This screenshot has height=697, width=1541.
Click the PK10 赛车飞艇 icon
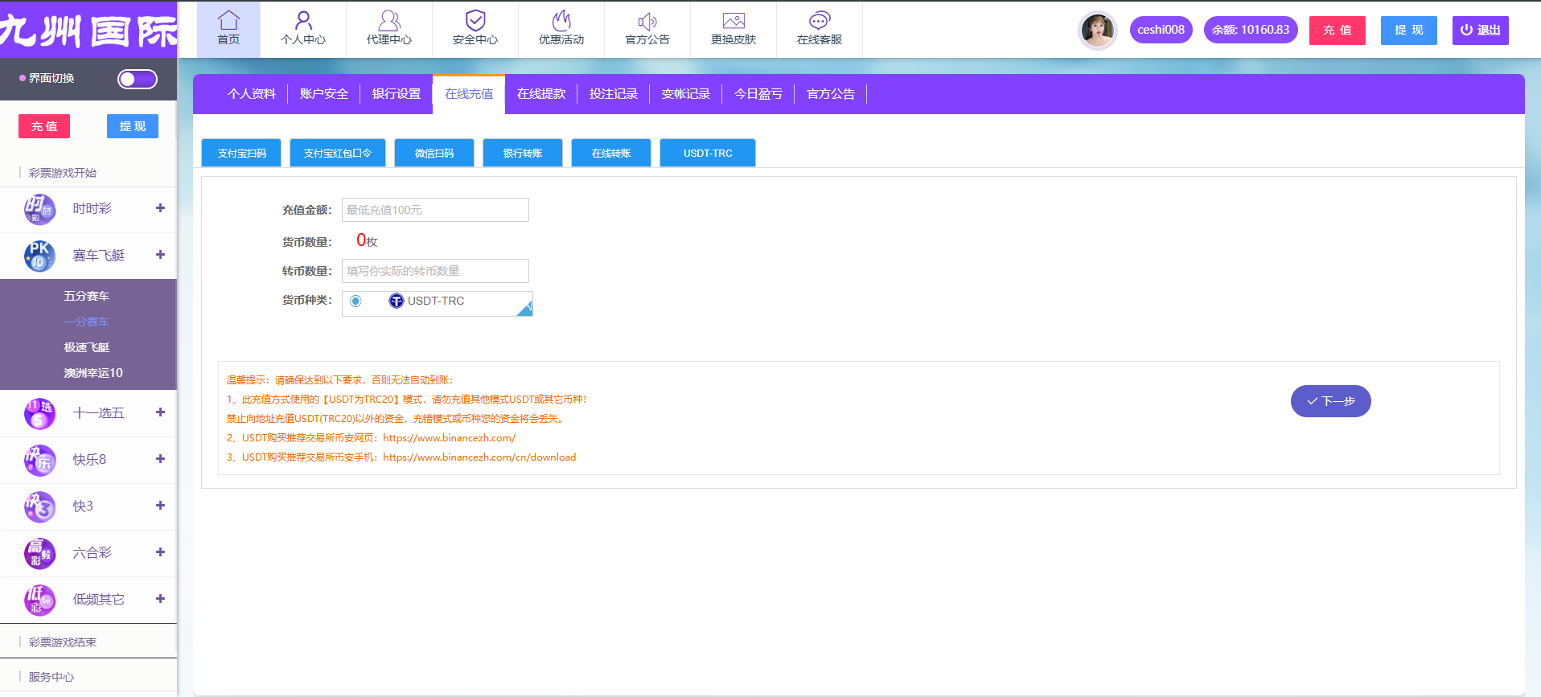39,256
